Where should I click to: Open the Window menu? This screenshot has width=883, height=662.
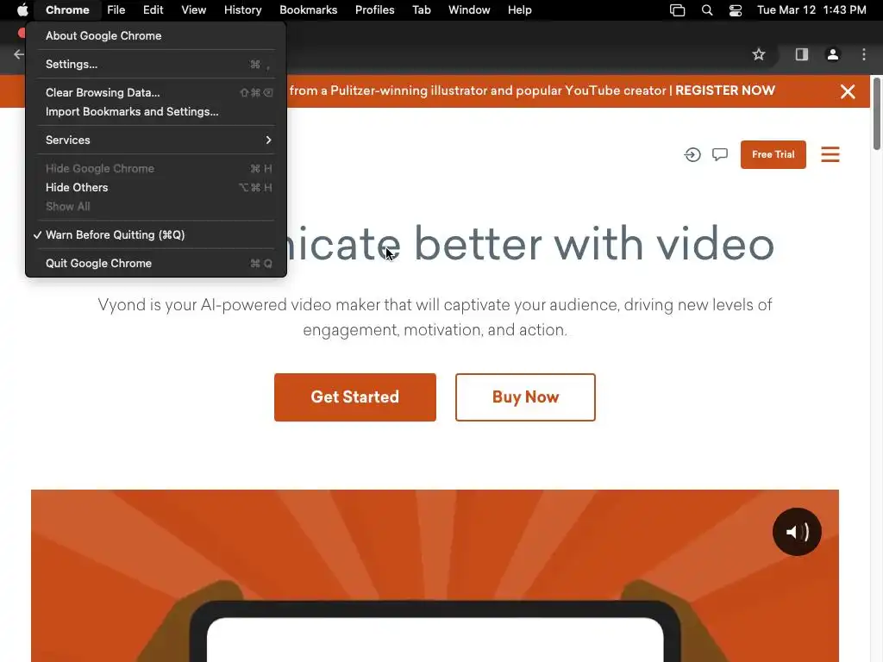(469, 10)
